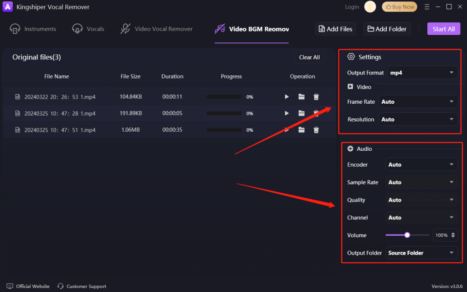Image resolution: width=467 pixels, height=292 pixels.
Task: Open the Official Website link
Action: (28, 286)
